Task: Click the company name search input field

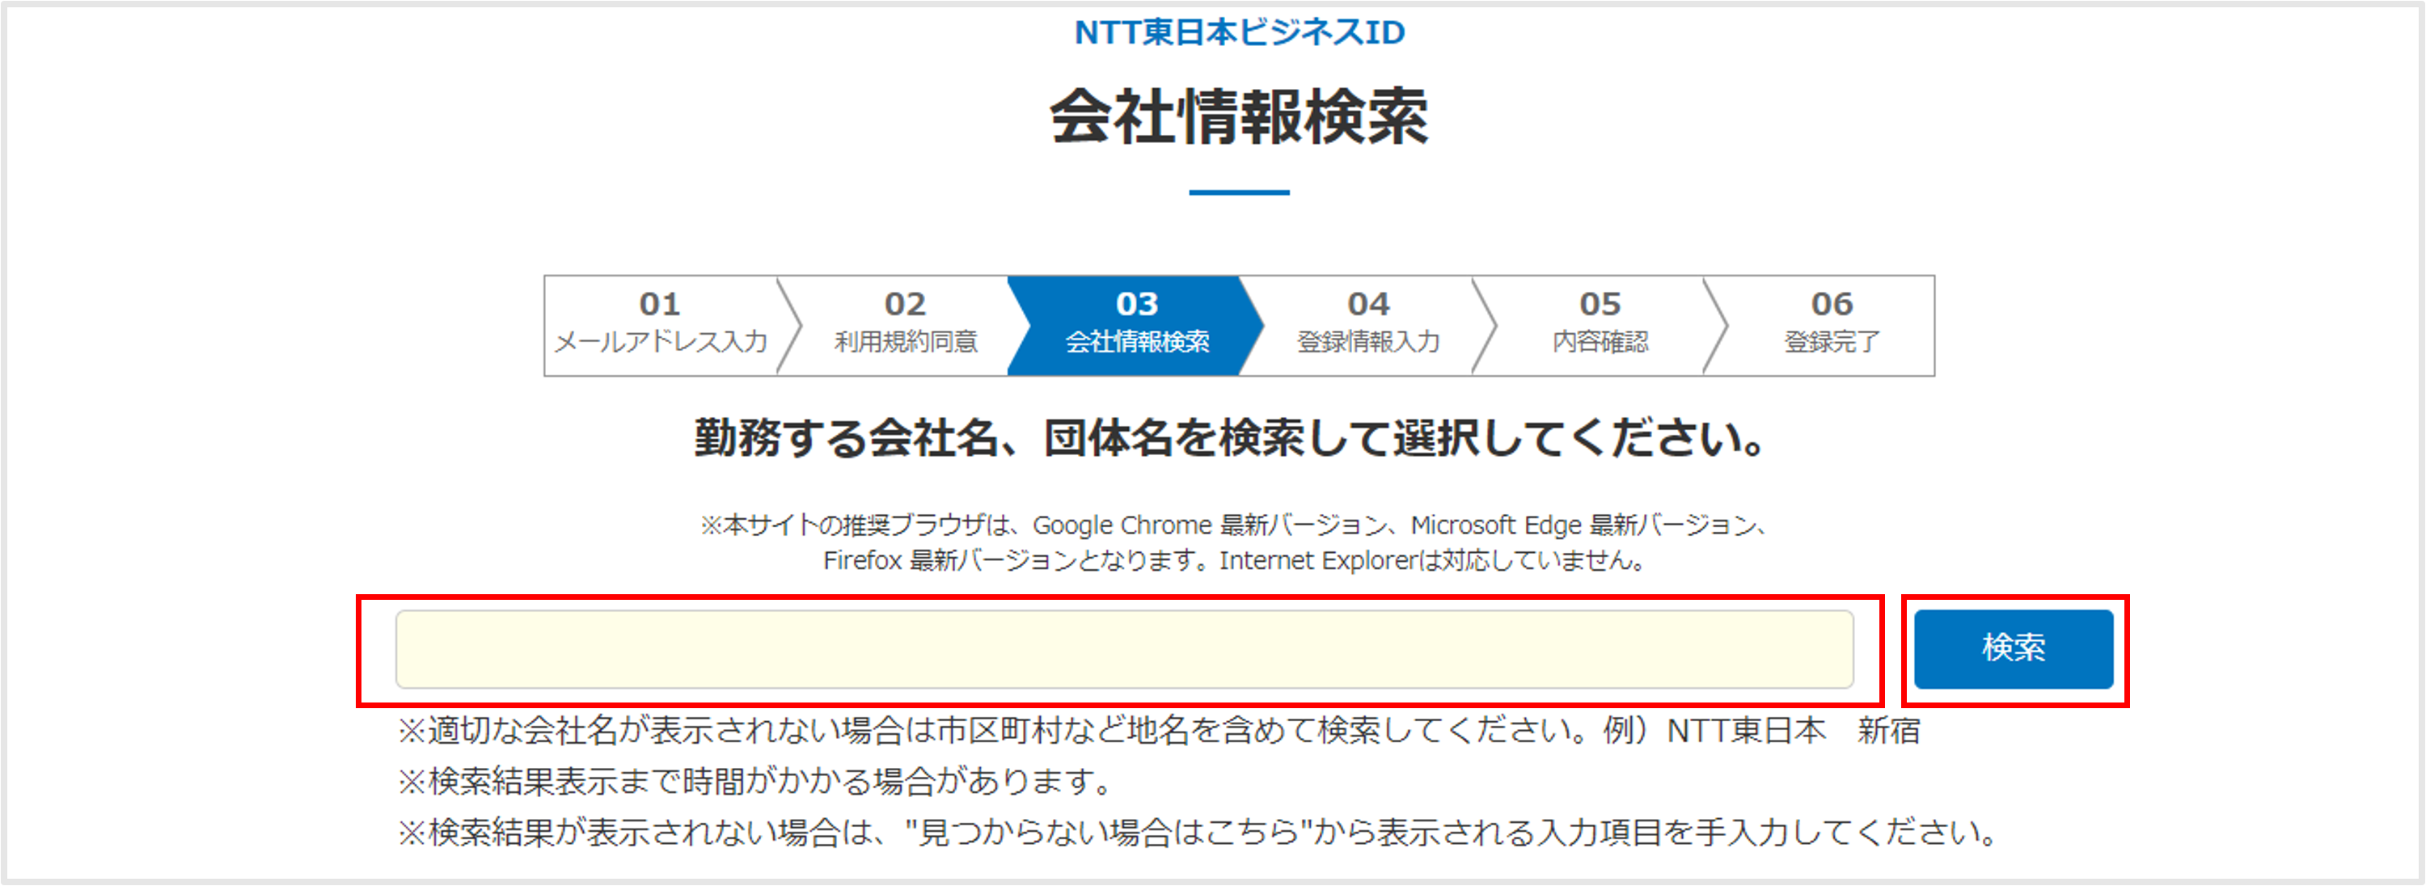Action: pos(1125,650)
